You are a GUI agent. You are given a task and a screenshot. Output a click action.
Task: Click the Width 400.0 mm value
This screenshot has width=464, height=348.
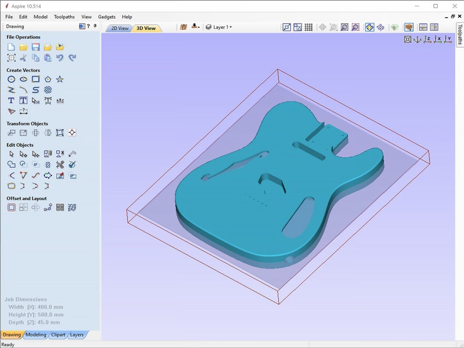(50, 307)
